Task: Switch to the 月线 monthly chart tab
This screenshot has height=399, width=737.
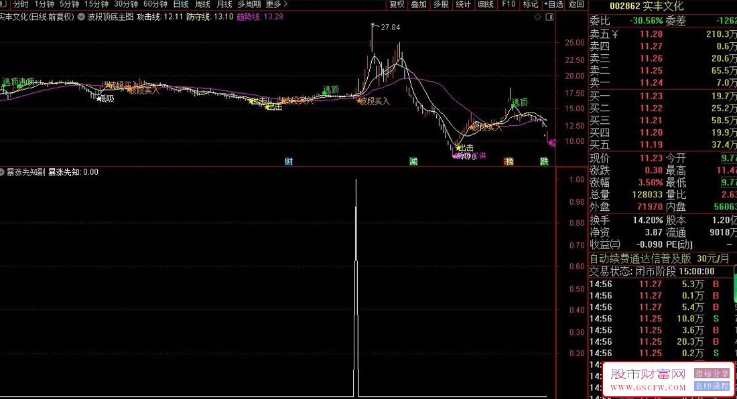Action: click(224, 4)
